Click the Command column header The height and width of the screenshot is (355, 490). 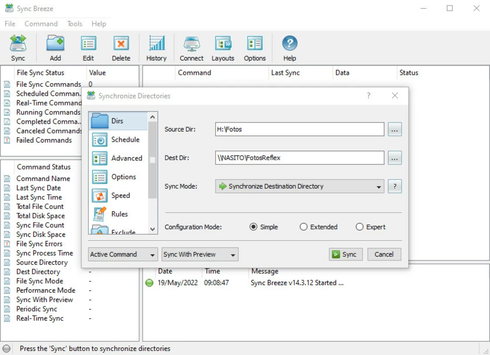point(221,73)
